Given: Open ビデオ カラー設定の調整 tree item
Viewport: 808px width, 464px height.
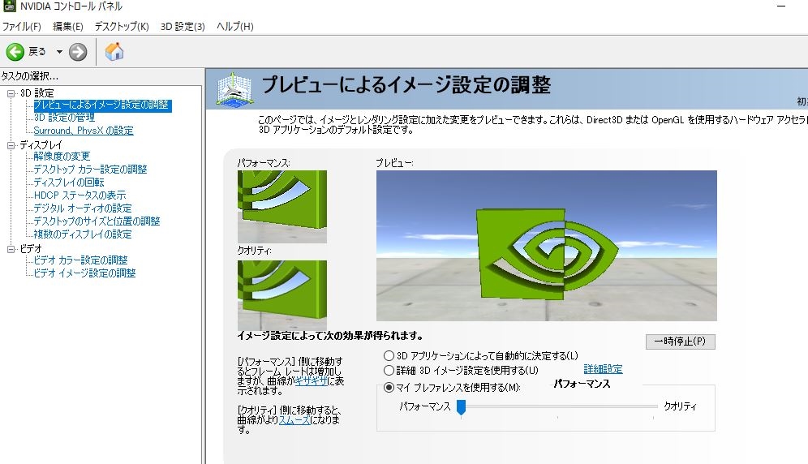Looking at the screenshot, I should (80, 260).
